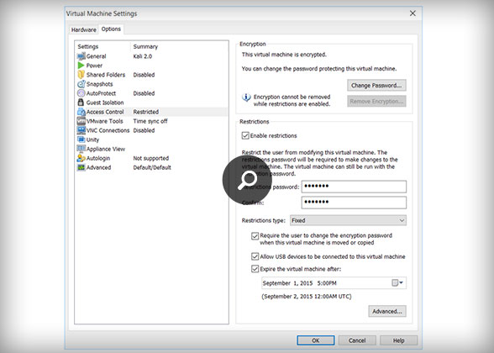Select the Shared Folders row label
This screenshot has width=494, height=353.
coord(106,75)
